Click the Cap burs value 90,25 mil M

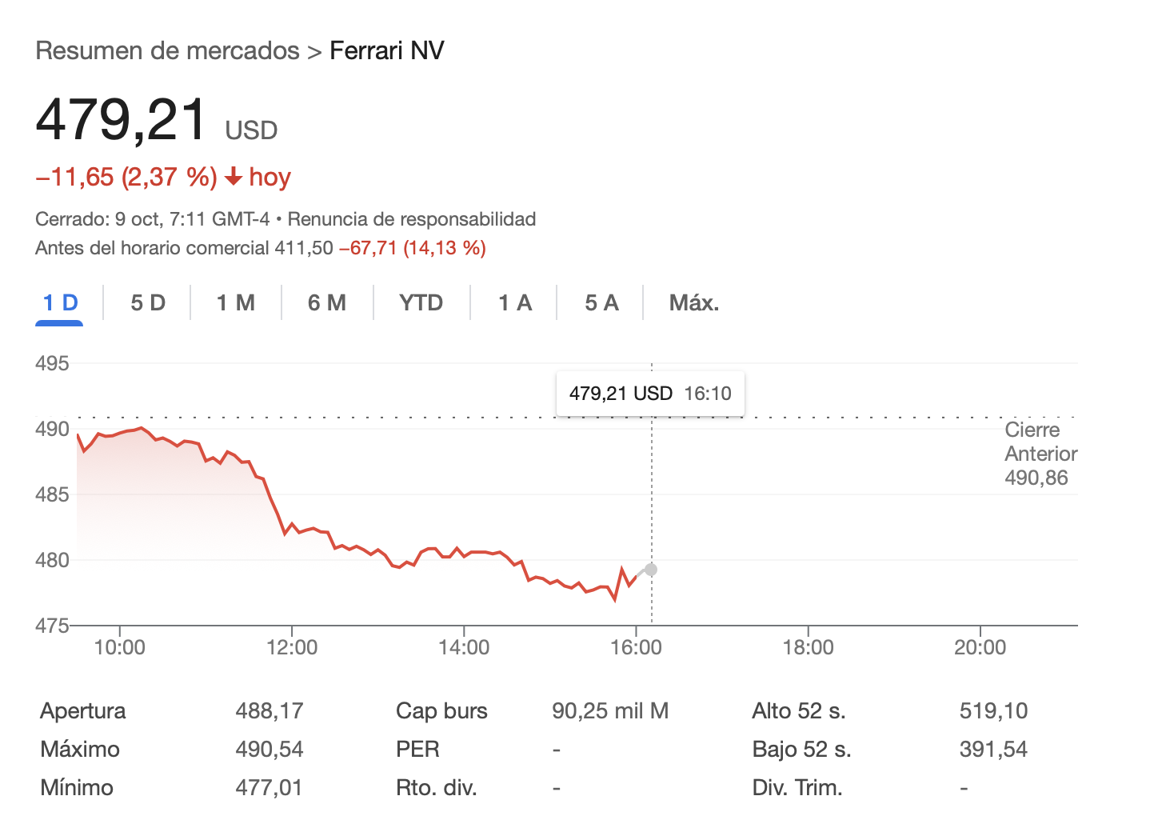click(610, 710)
